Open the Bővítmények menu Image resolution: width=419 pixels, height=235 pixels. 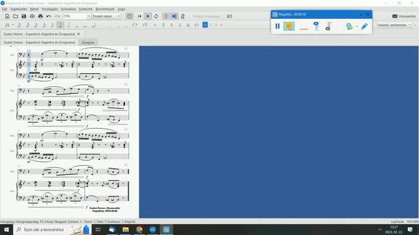105,9
